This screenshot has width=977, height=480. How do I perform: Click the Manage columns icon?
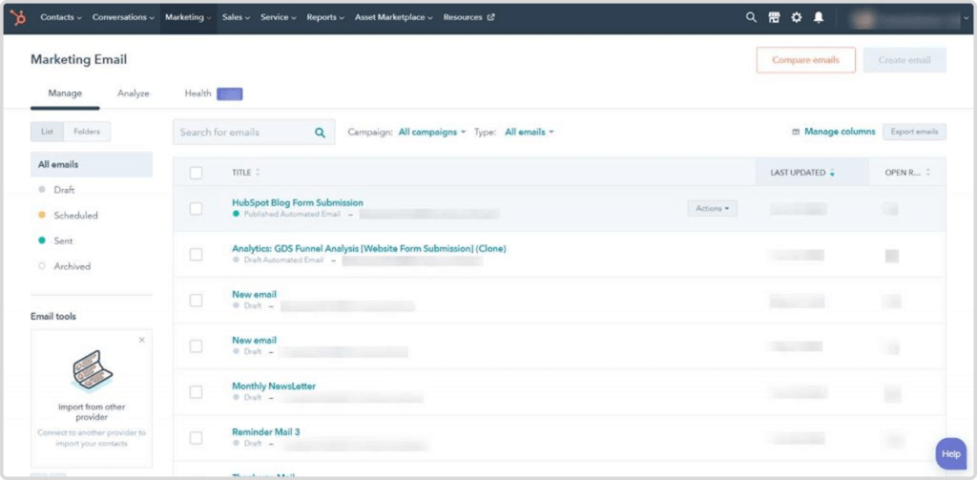point(796,132)
